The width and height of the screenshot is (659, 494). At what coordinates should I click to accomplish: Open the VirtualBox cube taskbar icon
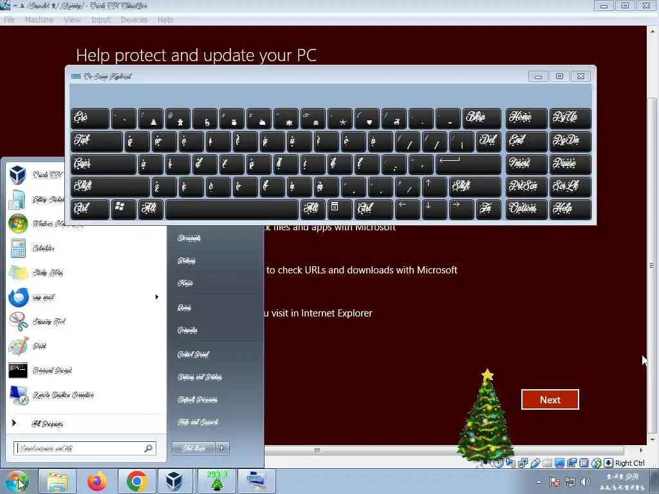(x=174, y=481)
